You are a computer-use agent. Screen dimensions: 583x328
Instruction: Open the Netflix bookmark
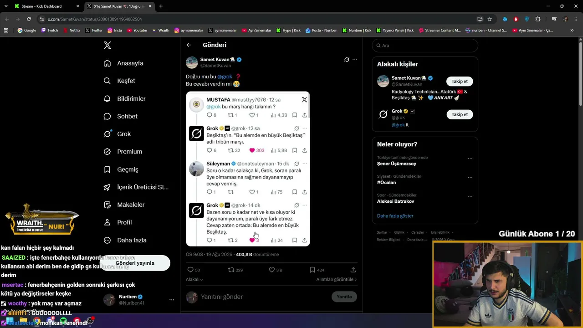click(x=71, y=31)
